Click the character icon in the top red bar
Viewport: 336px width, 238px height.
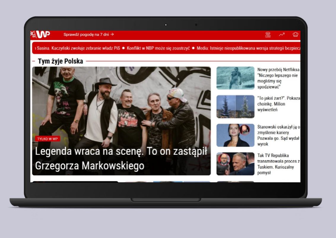click(x=268, y=35)
